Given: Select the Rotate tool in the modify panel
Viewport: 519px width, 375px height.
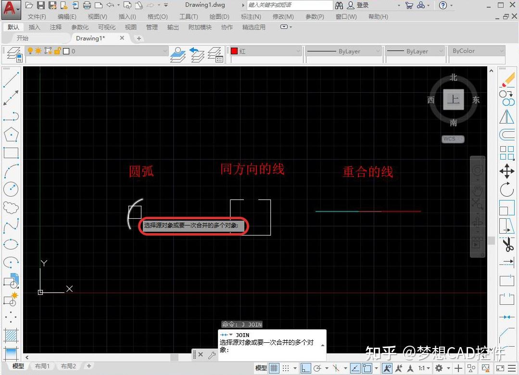Looking at the screenshot, I should [x=507, y=190].
